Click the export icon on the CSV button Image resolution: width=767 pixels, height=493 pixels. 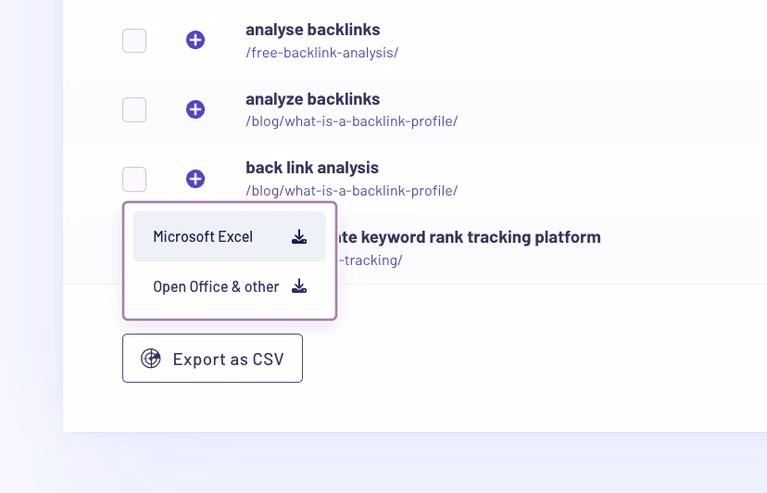[151, 359]
